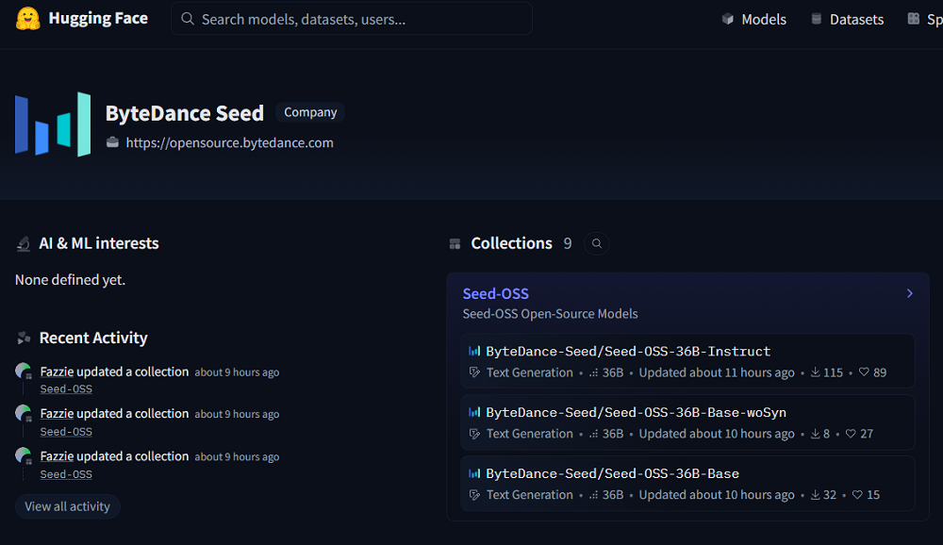Click the Company badge label
The width and height of the screenshot is (943, 545).
click(309, 111)
